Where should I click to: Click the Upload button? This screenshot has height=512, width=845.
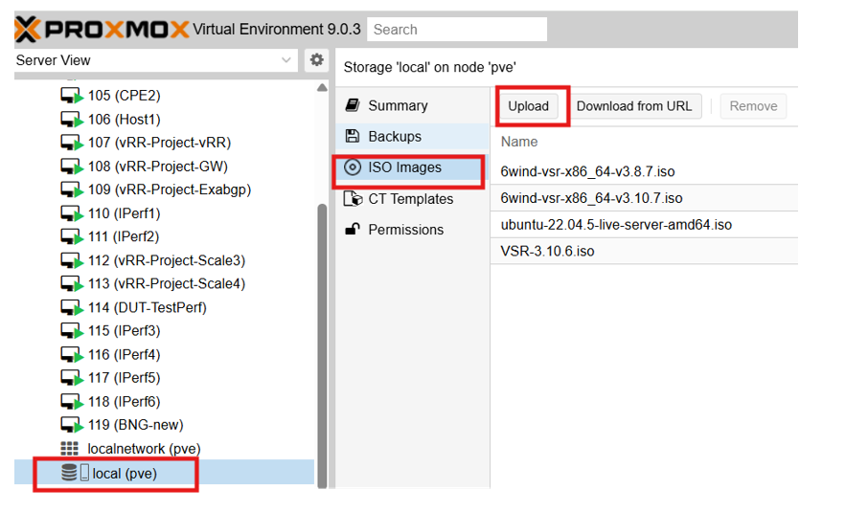click(528, 106)
